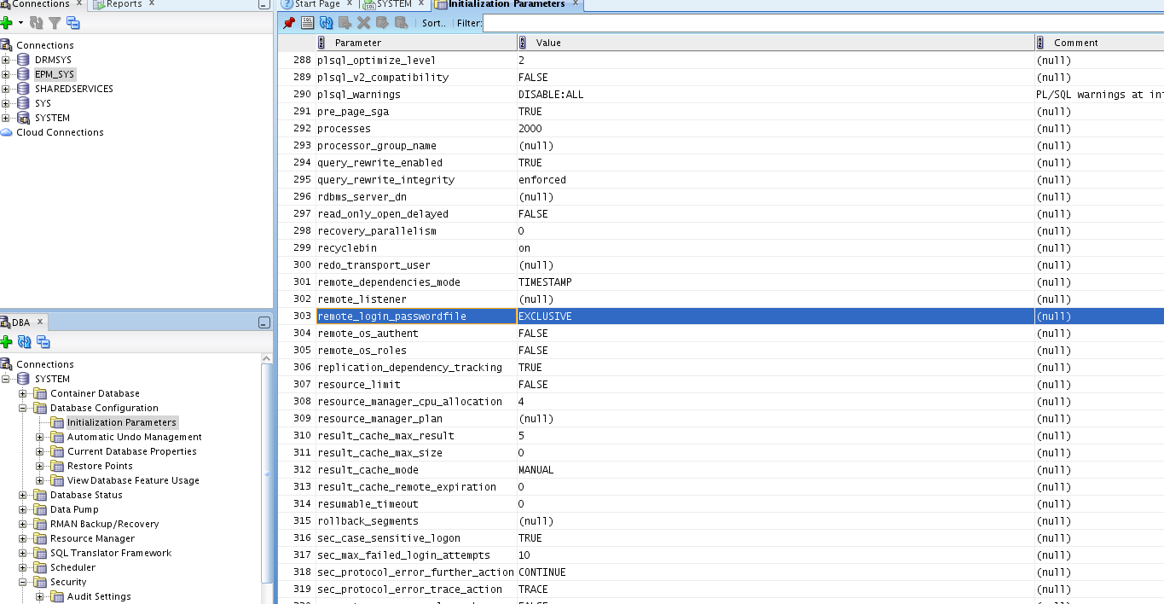Image resolution: width=1164 pixels, height=604 pixels.
Task: Refresh the DBA panel tree
Action: [x=25, y=342]
